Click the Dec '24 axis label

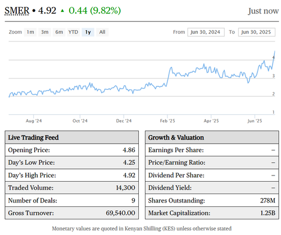click(x=124, y=121)
